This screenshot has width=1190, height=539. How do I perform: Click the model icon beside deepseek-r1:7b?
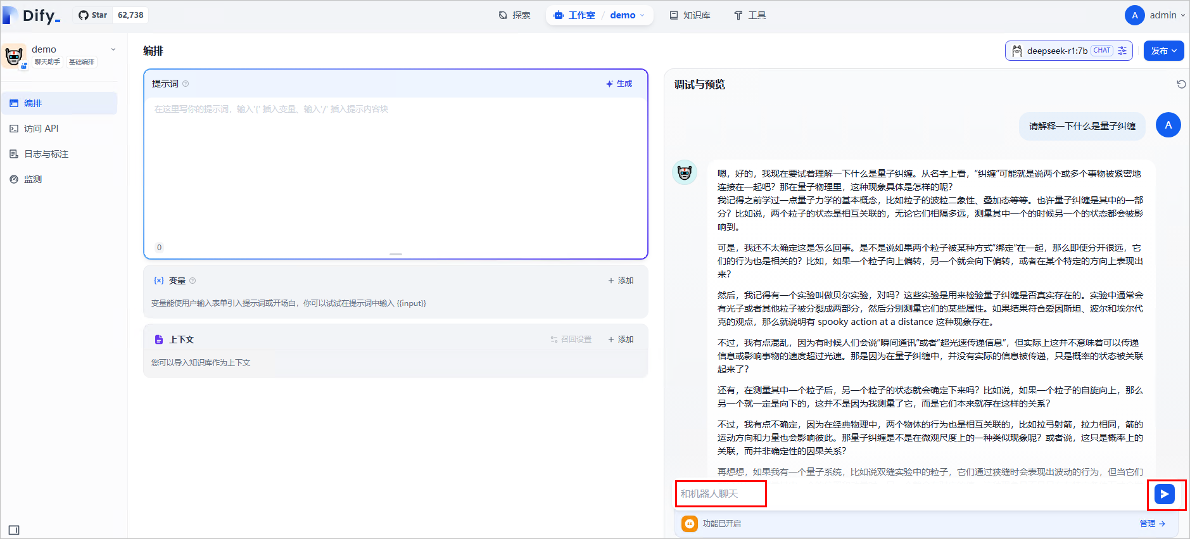tap(1017, 51)
